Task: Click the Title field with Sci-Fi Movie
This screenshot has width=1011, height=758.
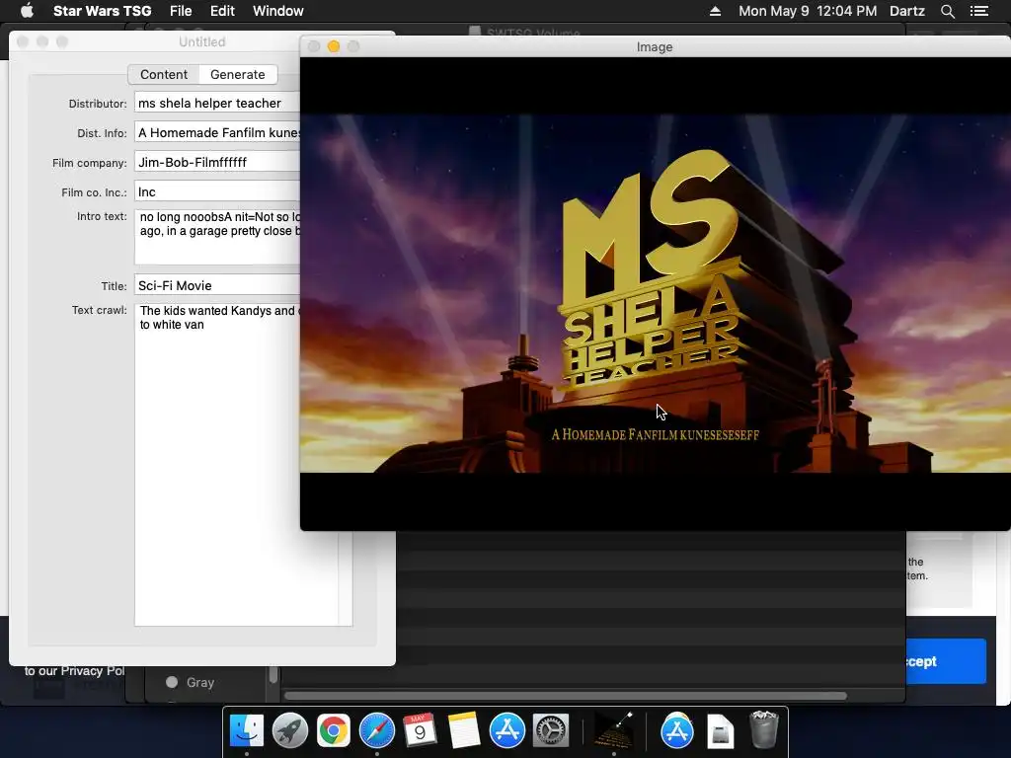Action: coord(216,285)
